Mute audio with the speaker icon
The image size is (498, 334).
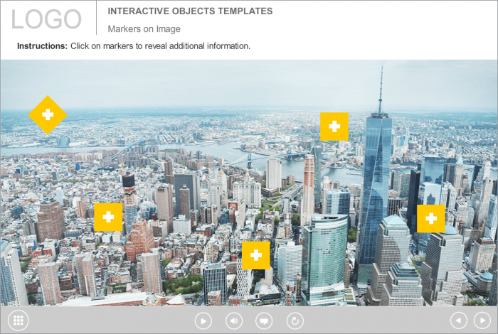[234, 320]
